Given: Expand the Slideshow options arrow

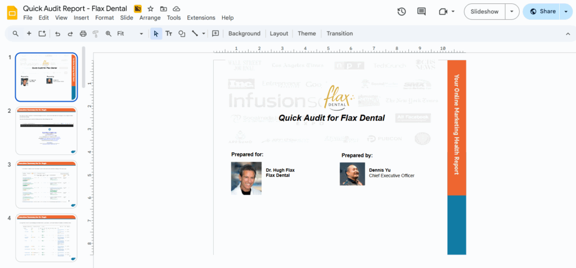Looking at the screenshot, I should (512, 11).
